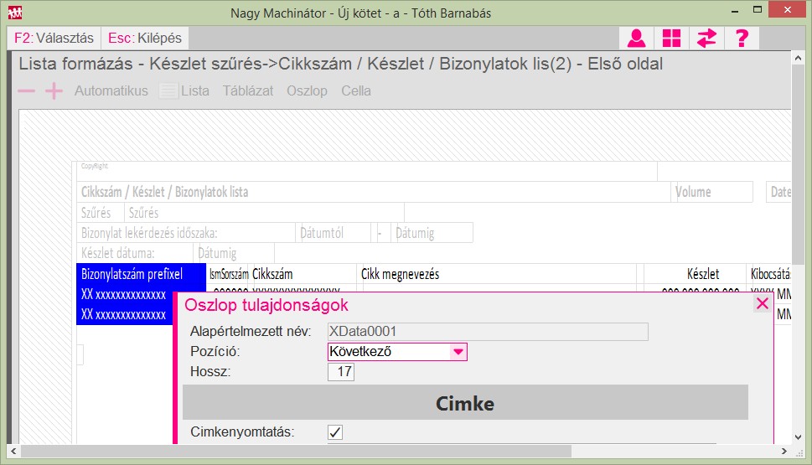Maximize the Nagy Machinátor window
This screenshot has height=465, width=812.
point(757,10)
